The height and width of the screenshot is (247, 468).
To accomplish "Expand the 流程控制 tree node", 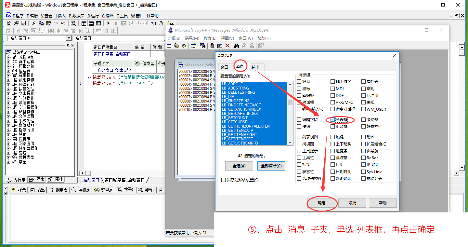I will (x=9, y=57).
